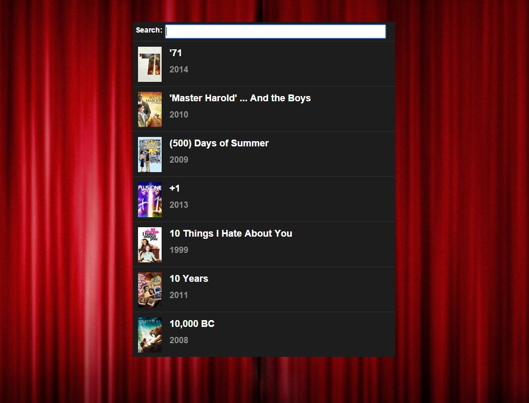Click the +1 movie title

tap(174, 188)
